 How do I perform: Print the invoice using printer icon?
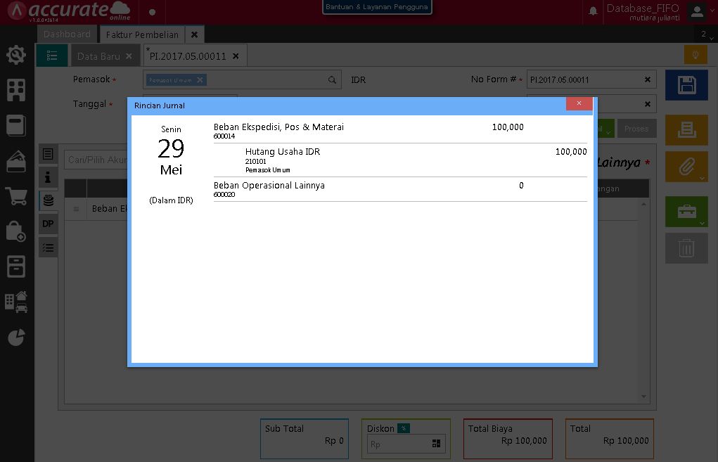686,130
